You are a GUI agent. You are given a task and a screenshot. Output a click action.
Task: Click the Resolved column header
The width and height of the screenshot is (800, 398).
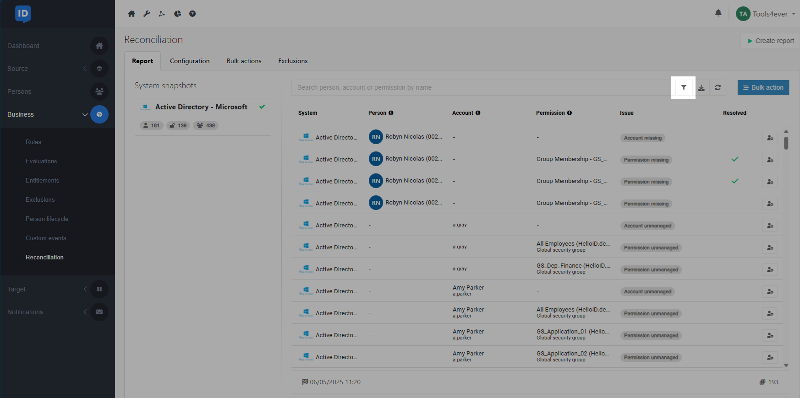(734, 113)
